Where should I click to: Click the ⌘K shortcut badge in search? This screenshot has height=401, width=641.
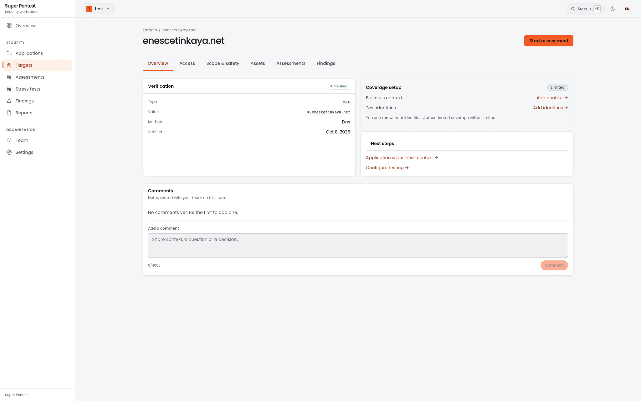(597, 9)
